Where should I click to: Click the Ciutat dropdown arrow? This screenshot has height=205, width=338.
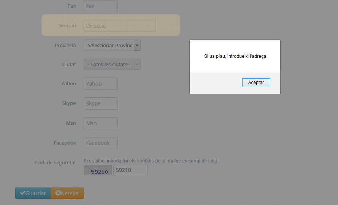pyautogui.click(x=137, y=64)
